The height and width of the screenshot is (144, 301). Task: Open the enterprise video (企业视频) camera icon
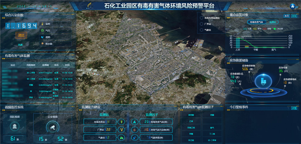point(53,127)
